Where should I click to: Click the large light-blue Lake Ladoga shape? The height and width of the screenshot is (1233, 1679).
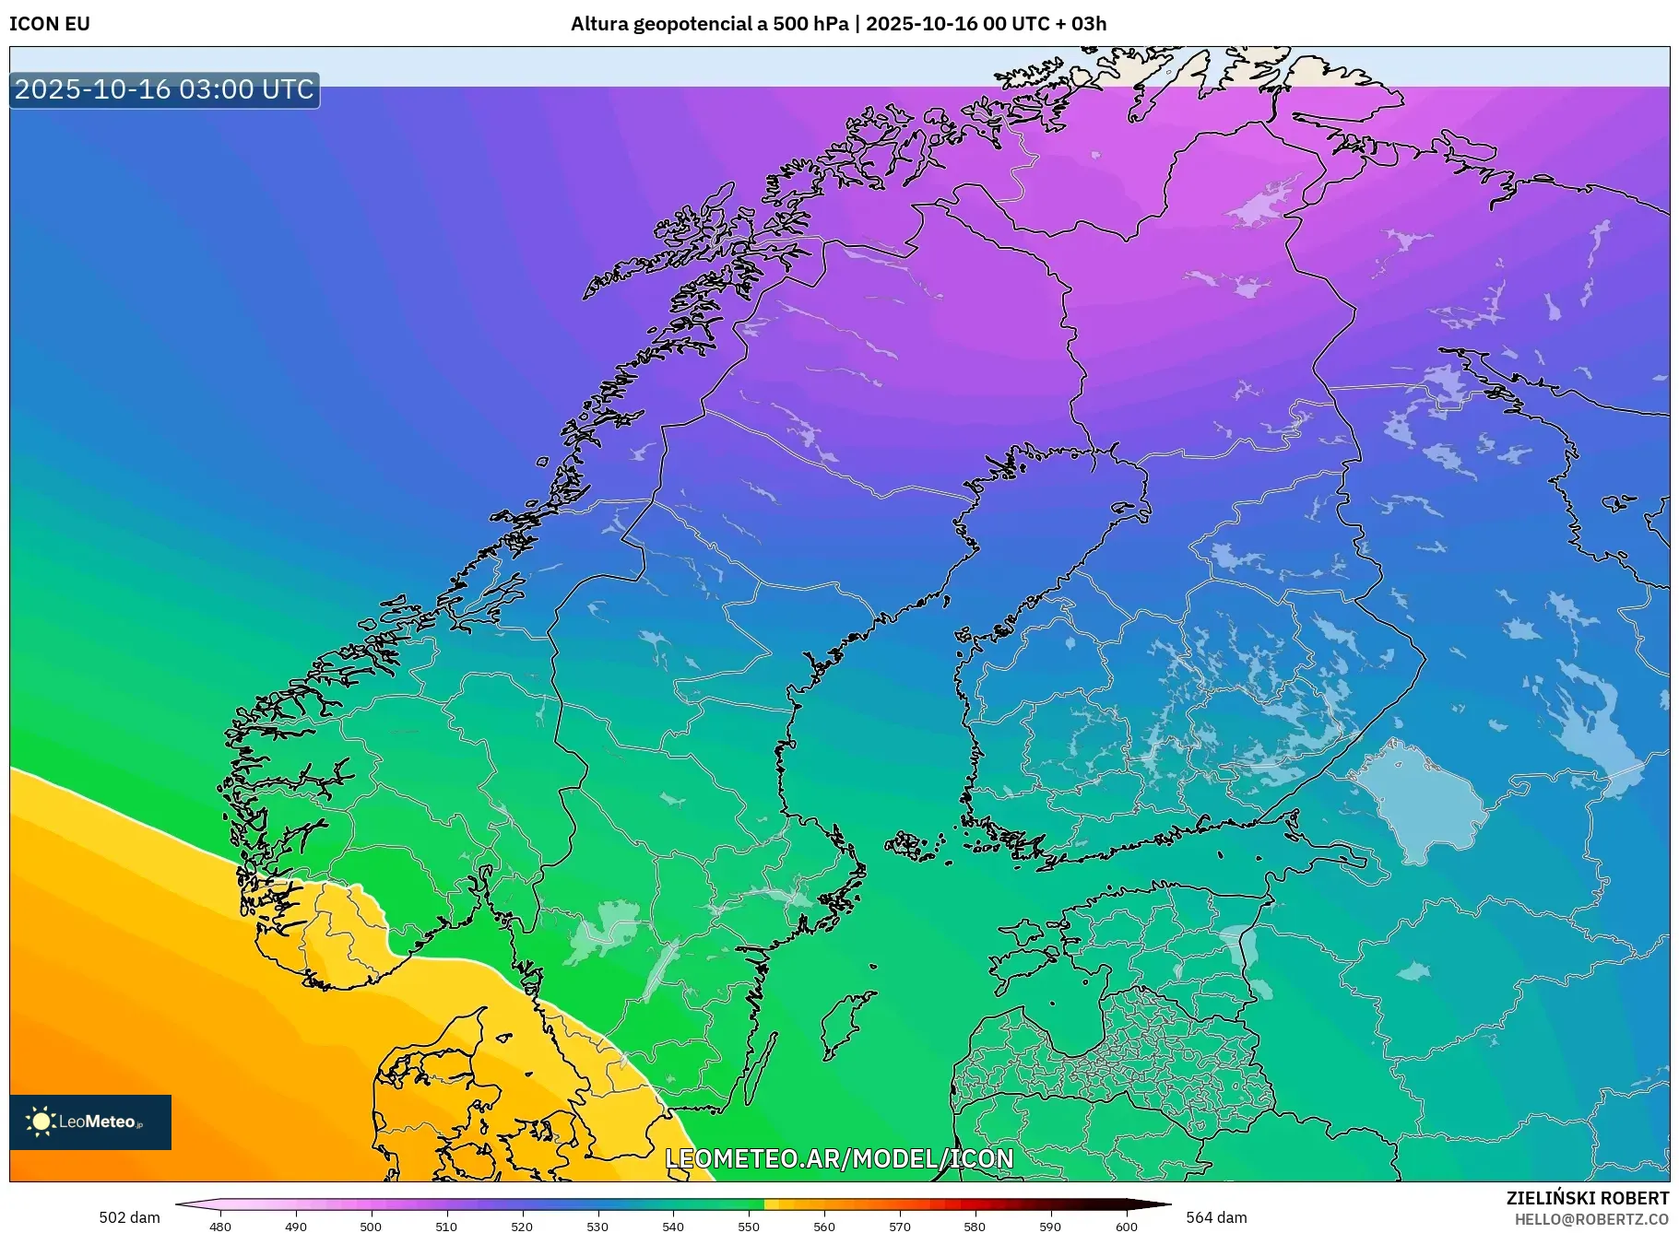1420,802
